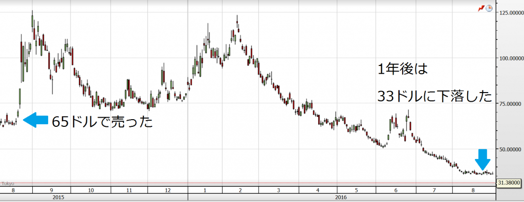
Task: Click the 31.38000 current price tag
Action: pos(509,183)
